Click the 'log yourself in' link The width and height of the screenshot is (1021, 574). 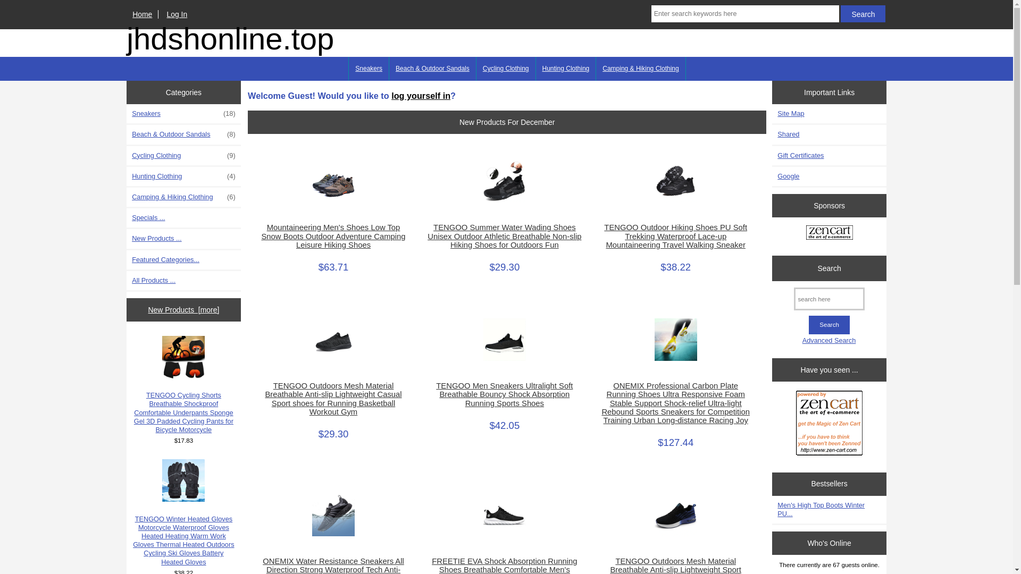click(x=421, y=96)
